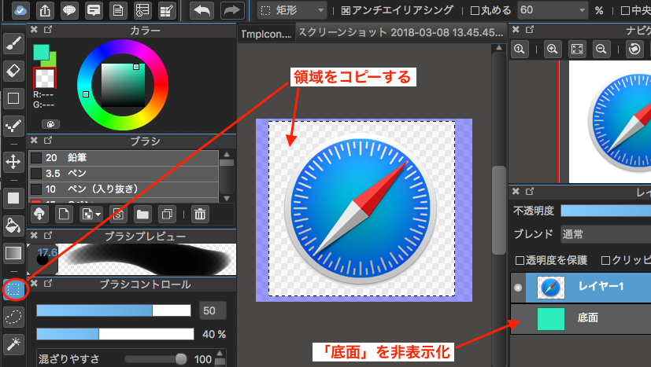Toggle visibility of レイヤー1 layer
Screen dimensions: 651x367
click(518, 288)
